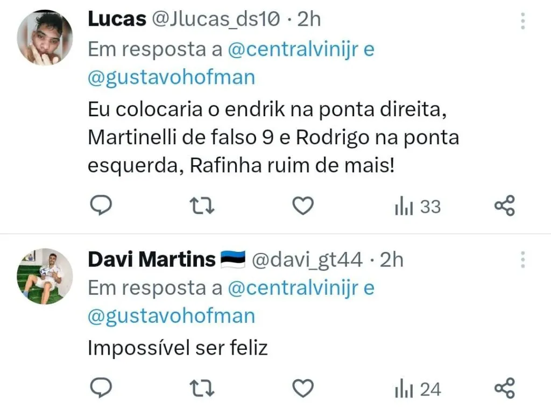
Task: Open the @Jlucas_ds10 username handle
Action: [x=216, y=19]
